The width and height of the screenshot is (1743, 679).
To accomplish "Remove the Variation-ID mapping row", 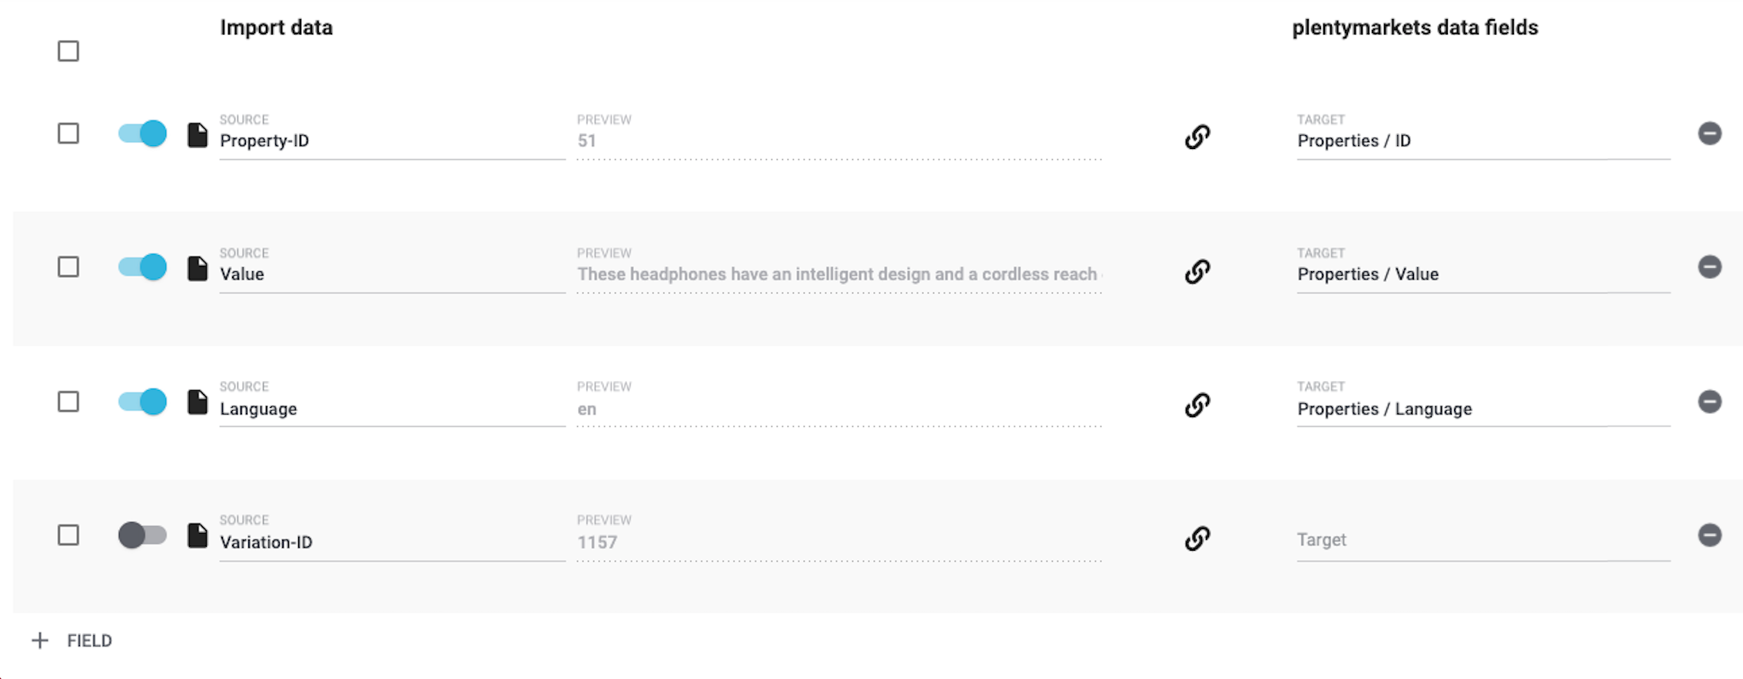I will coord(1709,535).
